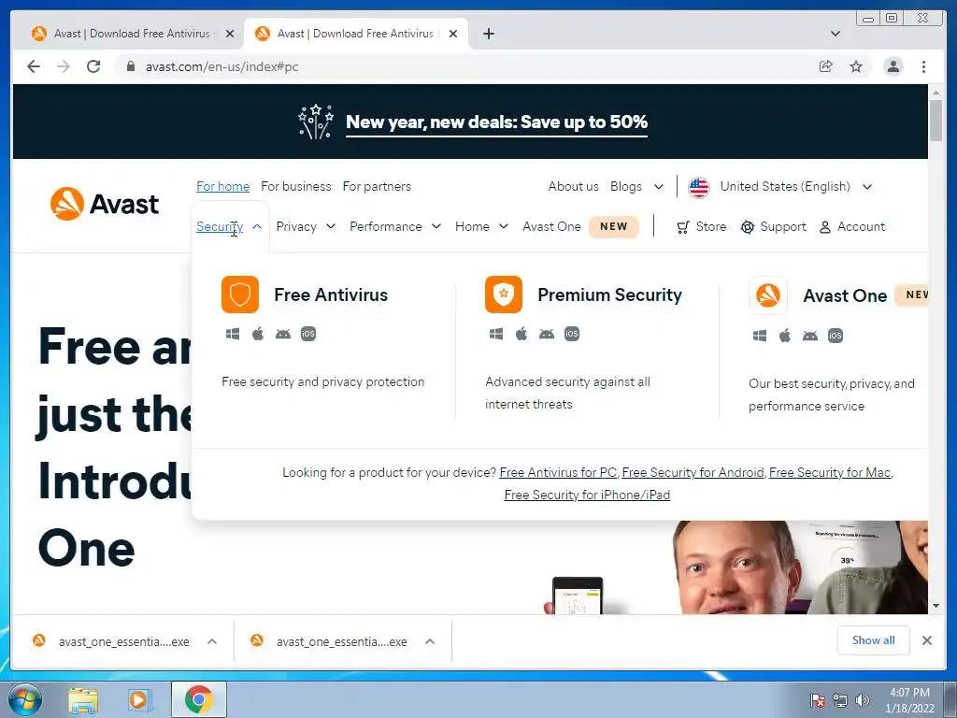Click the New year deals Save 50% link
957x718 pixels.
496,122
